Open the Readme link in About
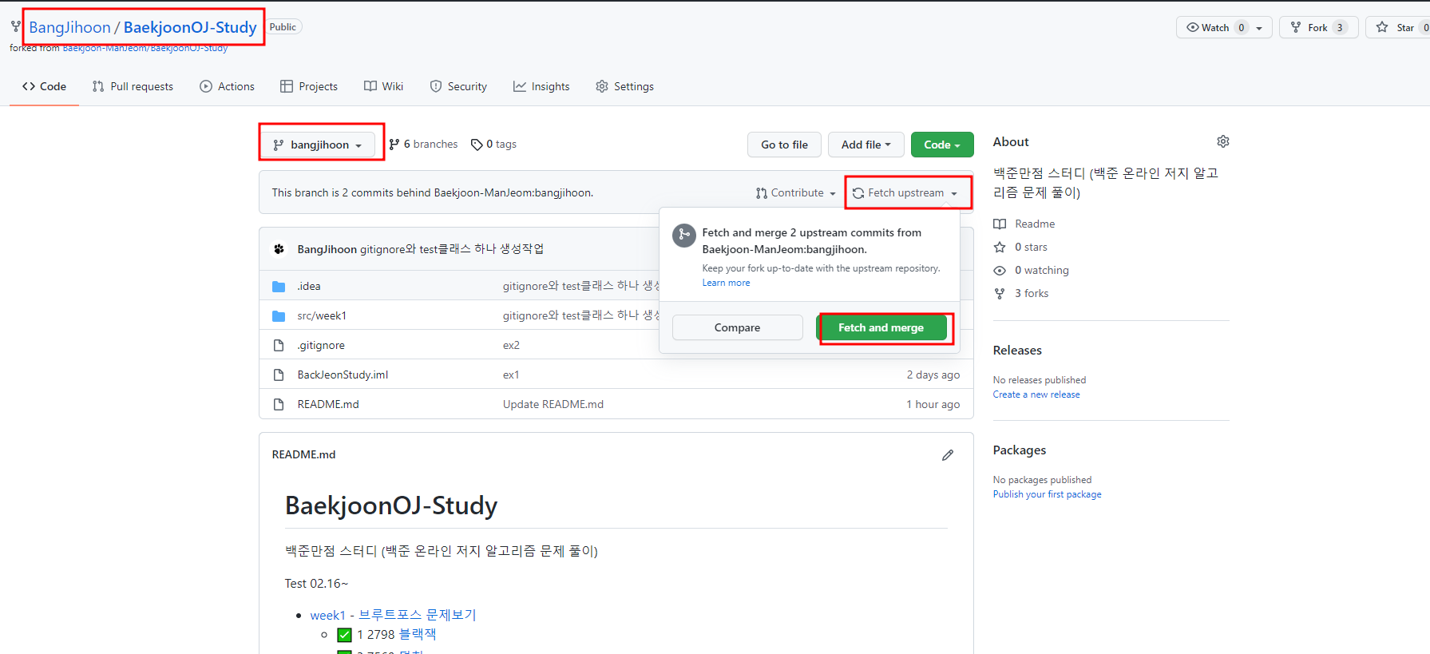 1024,224
